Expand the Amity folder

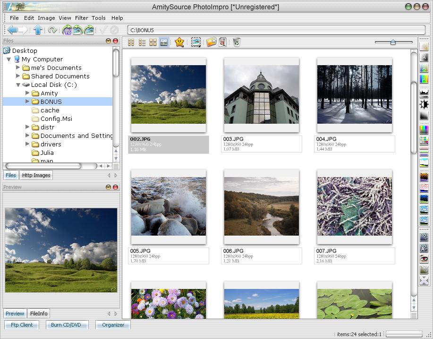tap(27, 93)
